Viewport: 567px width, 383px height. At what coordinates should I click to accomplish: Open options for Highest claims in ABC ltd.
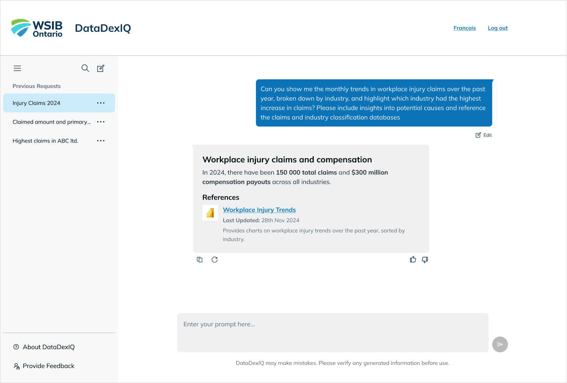[x=101, y=141]
